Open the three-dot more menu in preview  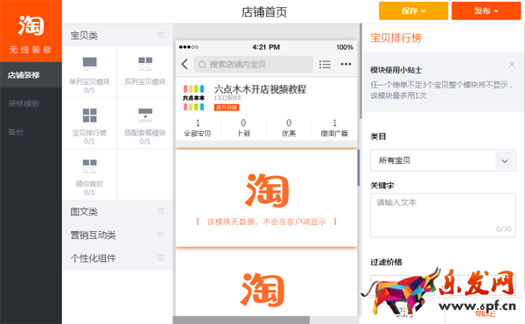(346, 64)
